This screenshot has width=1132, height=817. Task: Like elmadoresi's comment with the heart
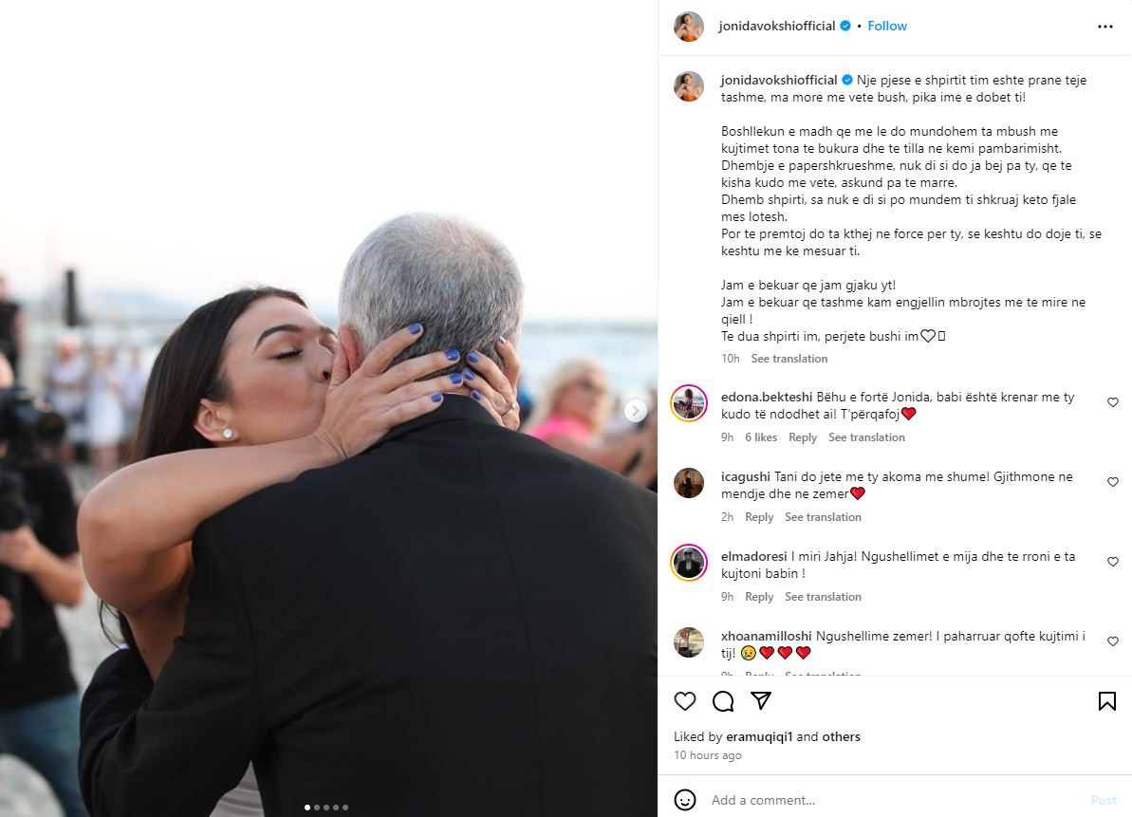1112,562
